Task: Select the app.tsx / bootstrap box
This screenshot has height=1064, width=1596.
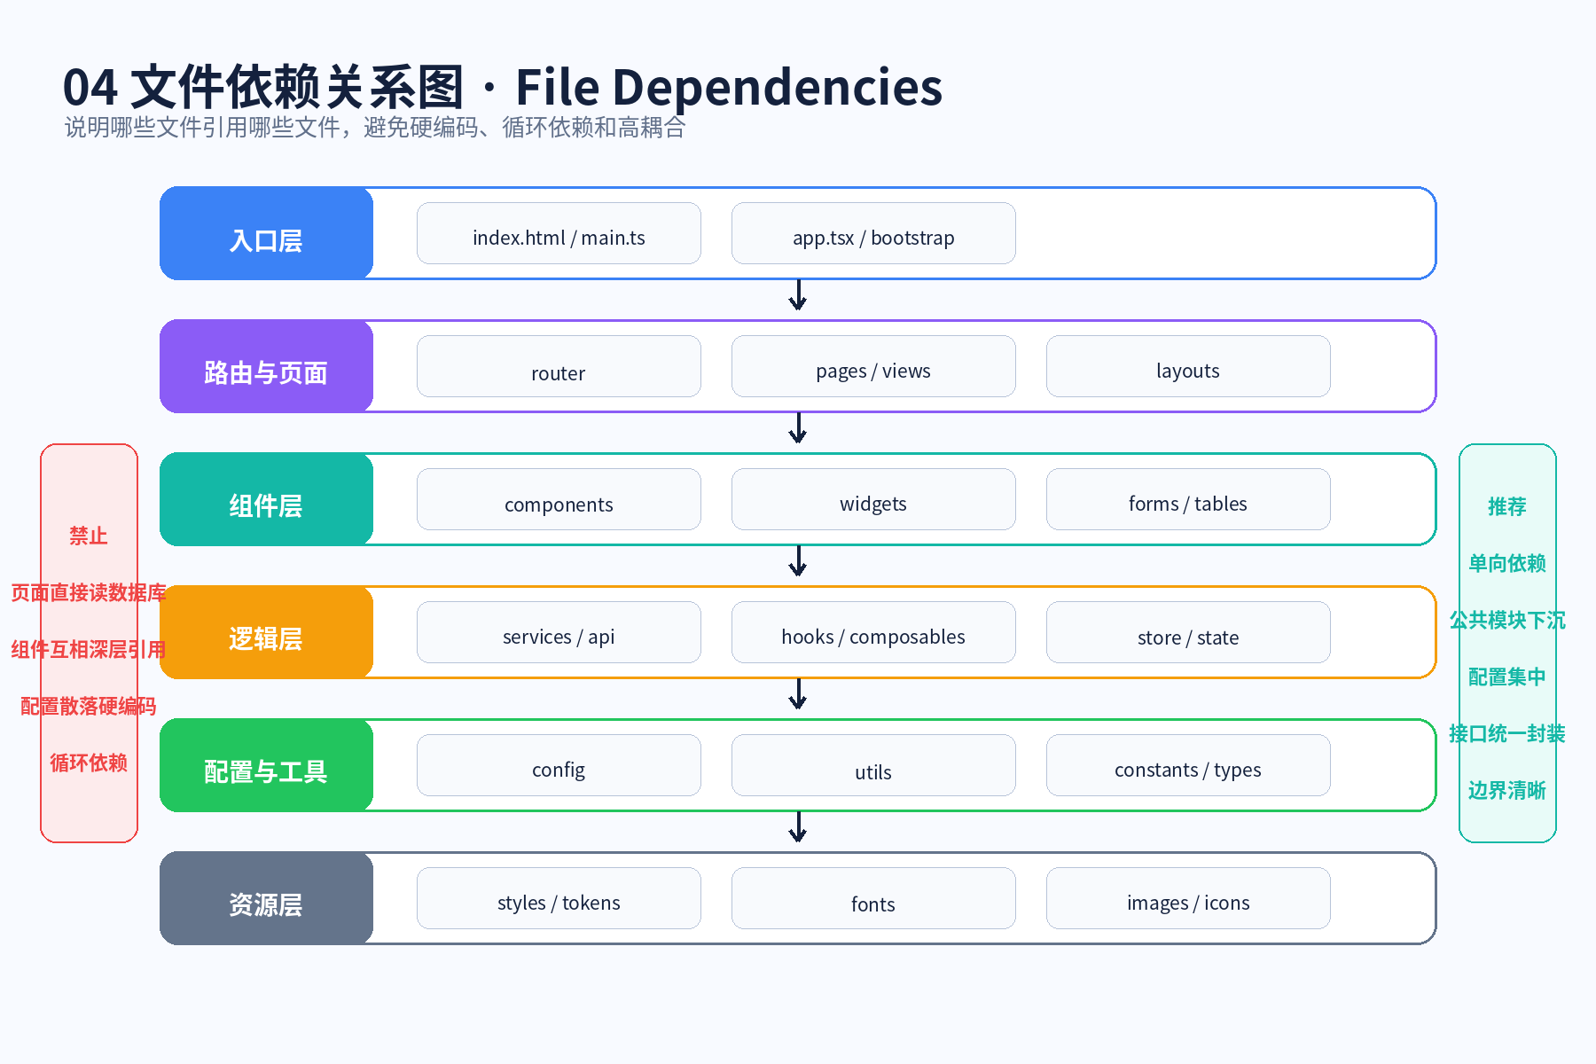Action: (x=873, y=233)
